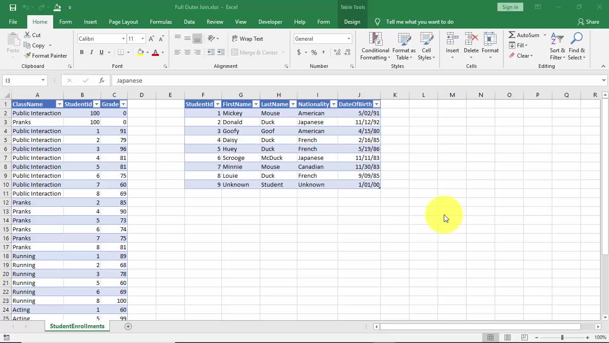Screen dimensions: 609x343
Task: Open the General number format dropdown
Action: point(349,39)
